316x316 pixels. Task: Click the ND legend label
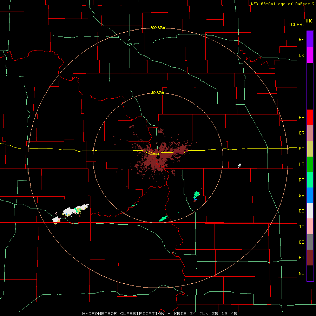tap(302, 274)
